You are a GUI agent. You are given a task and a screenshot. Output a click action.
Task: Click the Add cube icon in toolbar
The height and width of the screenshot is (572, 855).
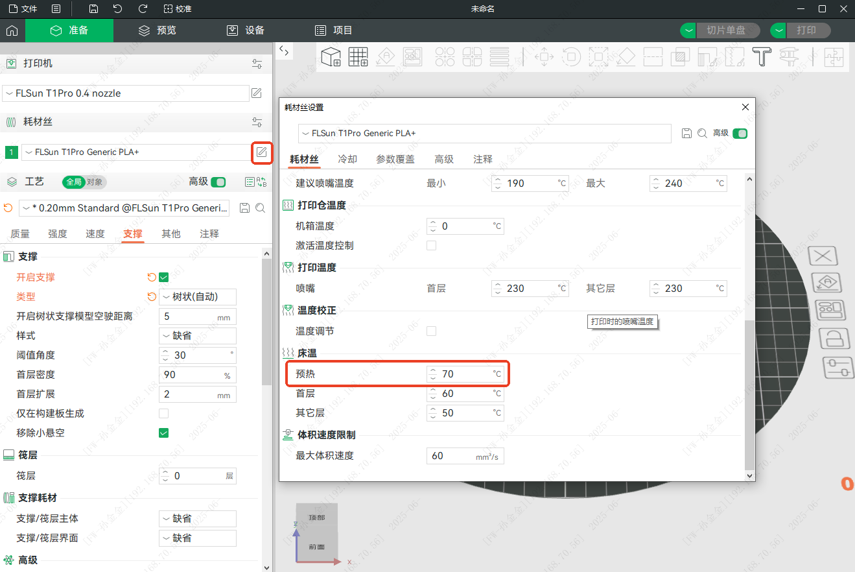coord(331,56)
